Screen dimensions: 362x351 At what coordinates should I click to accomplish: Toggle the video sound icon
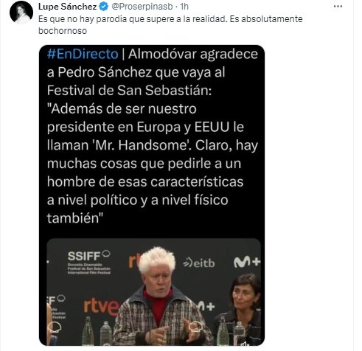243,342
